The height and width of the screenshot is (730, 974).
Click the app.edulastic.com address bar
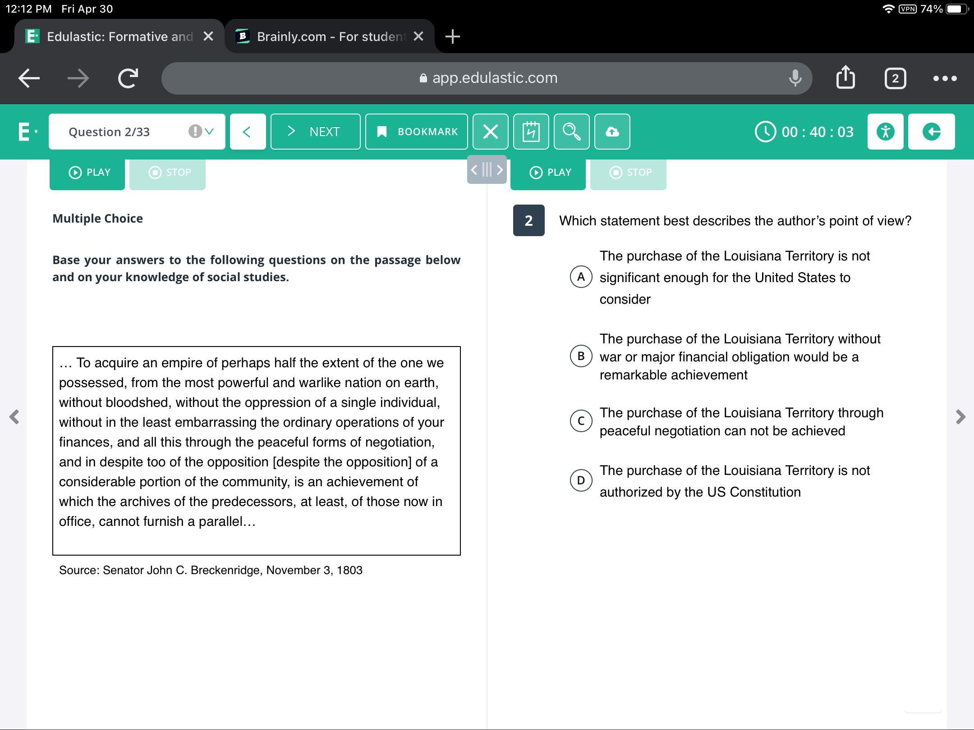(487, 78)
